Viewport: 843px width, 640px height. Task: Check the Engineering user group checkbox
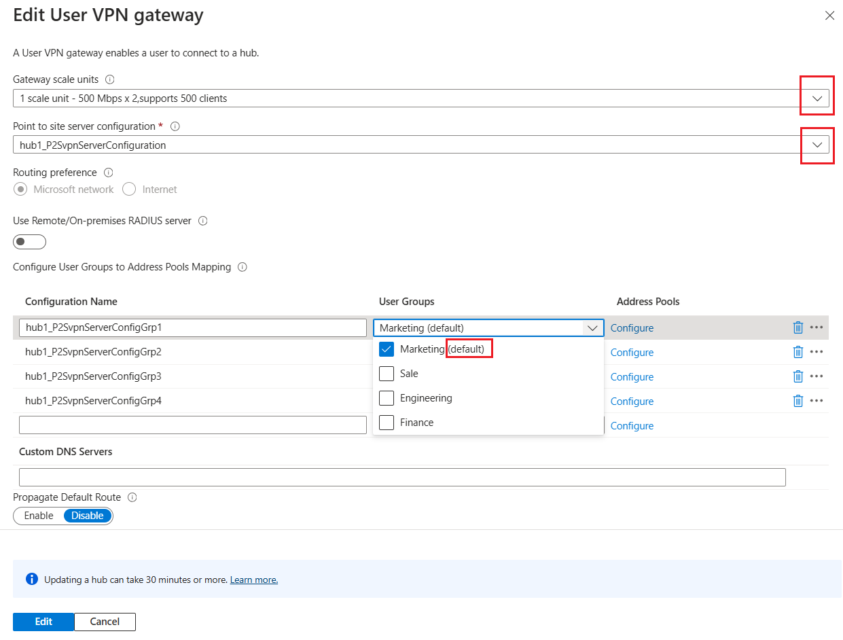click(387, 397)
